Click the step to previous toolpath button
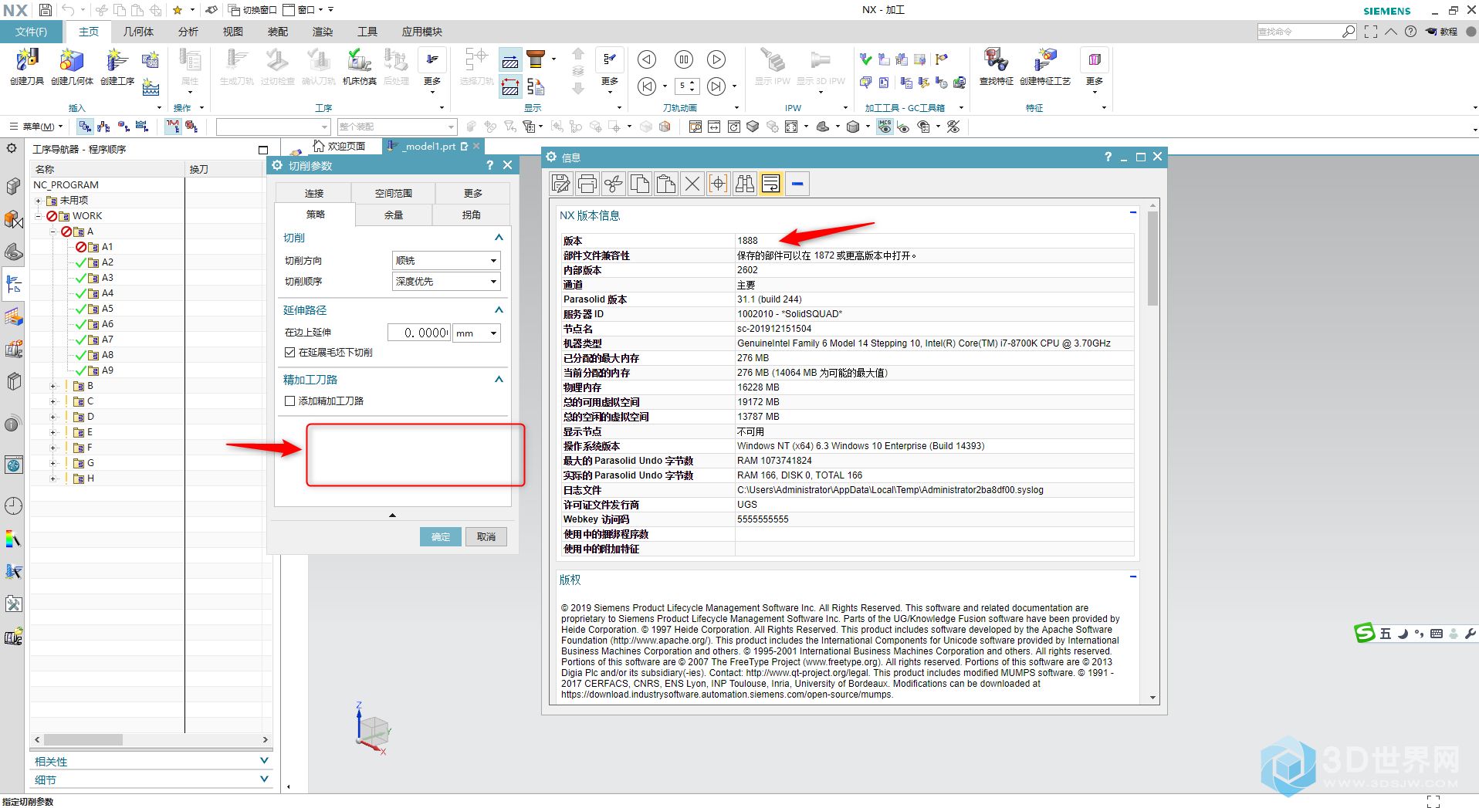1479x808 pixels. coord(647,59)
